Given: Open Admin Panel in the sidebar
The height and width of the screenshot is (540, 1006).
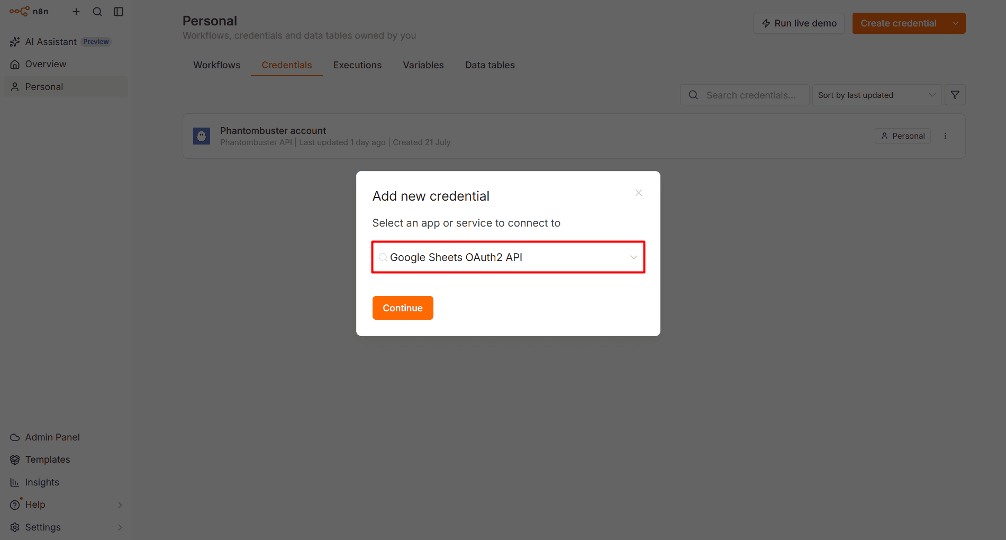Looking at the screenshot, I should pos(66,437).
